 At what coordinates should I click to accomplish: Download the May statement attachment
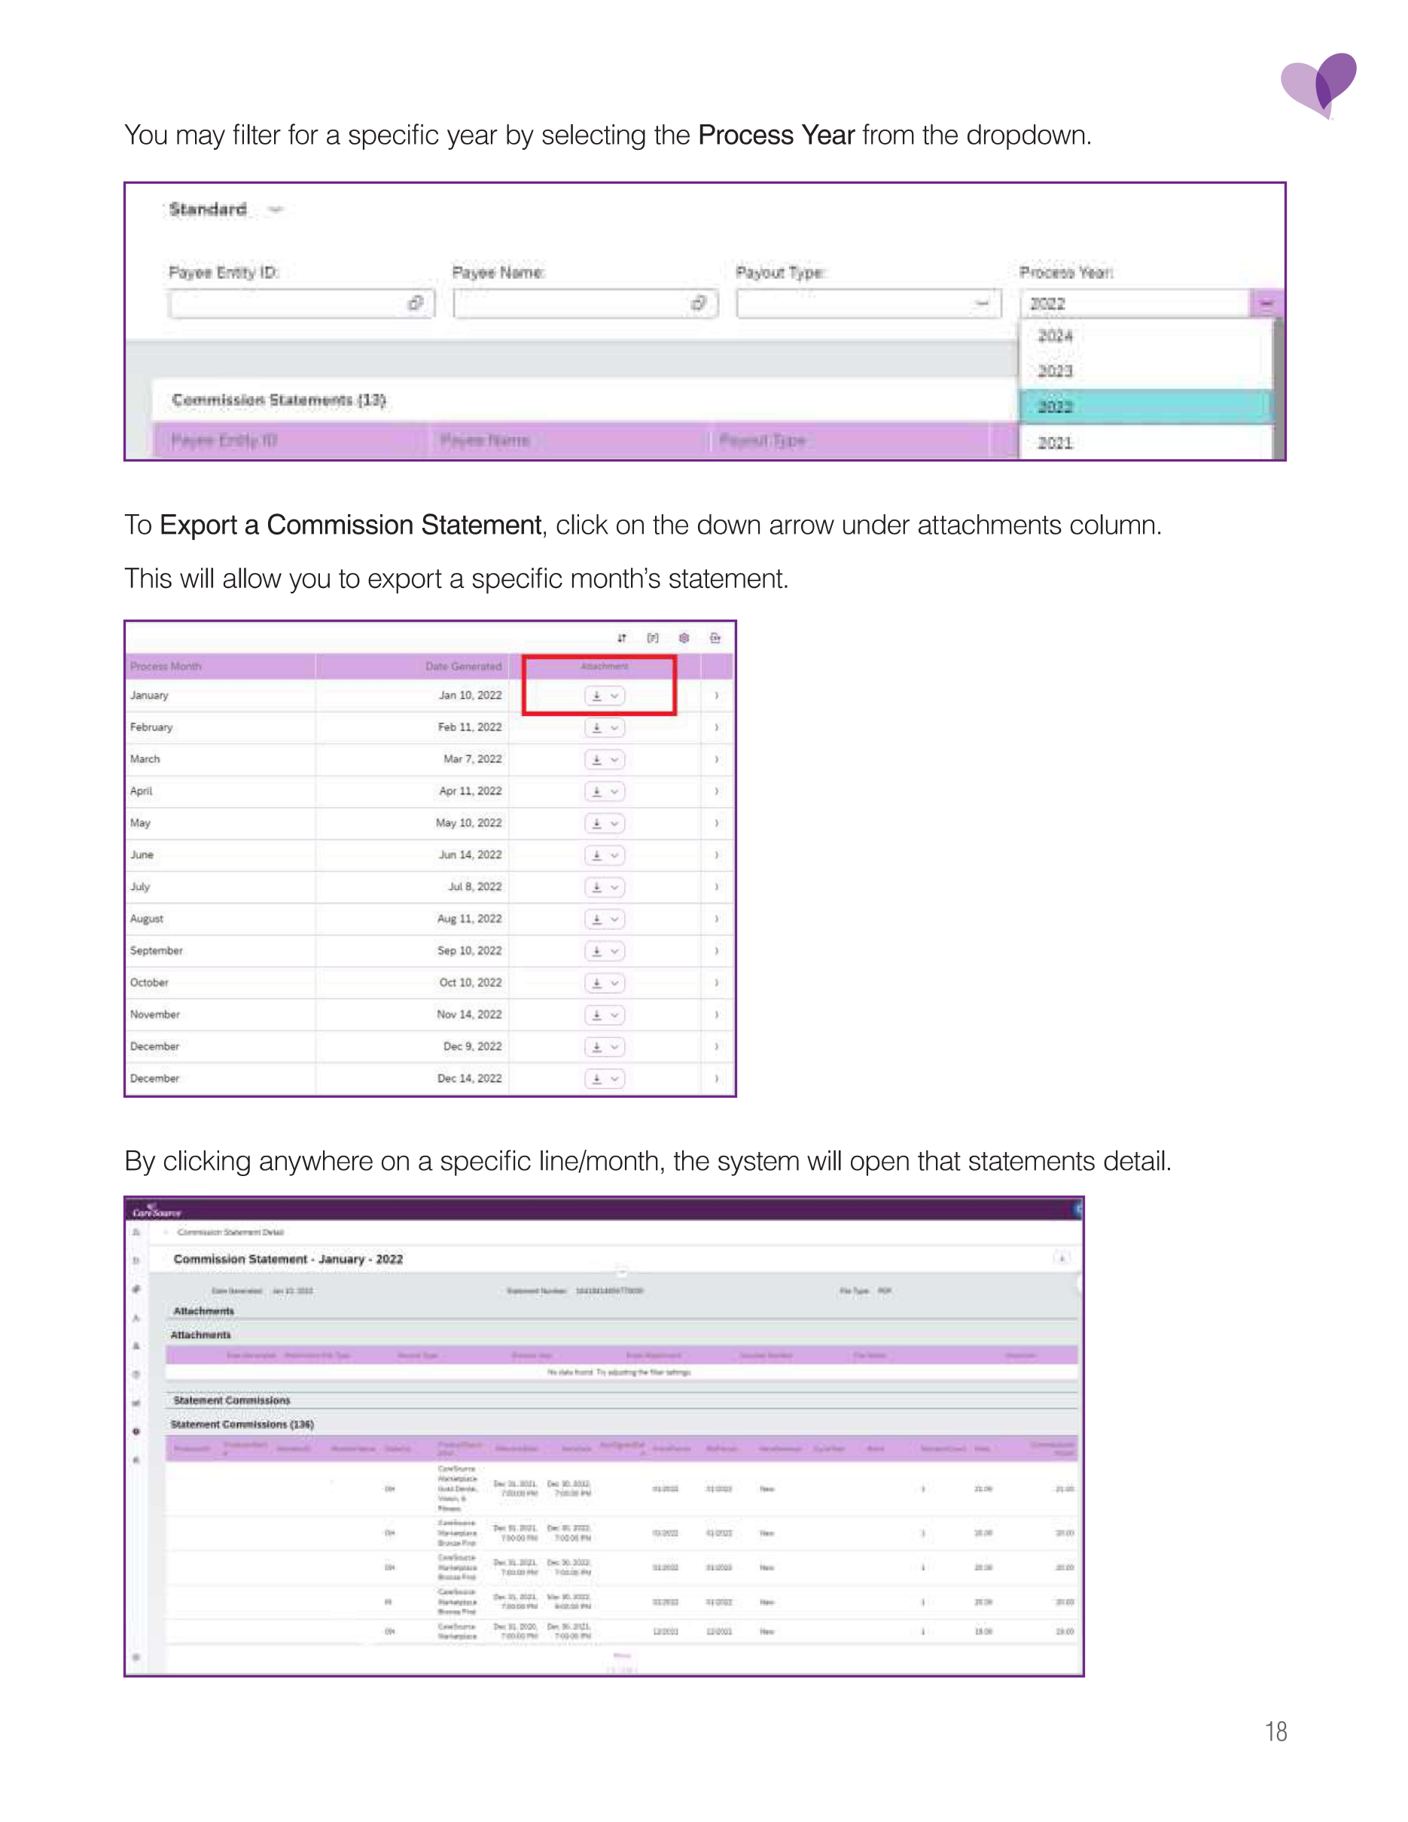coord(596,824)
